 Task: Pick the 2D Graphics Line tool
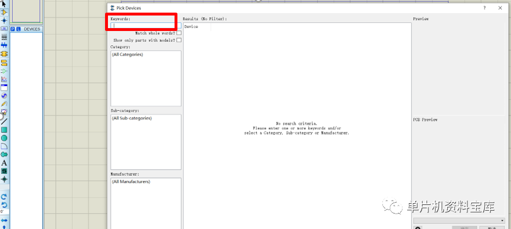[4, 122]
